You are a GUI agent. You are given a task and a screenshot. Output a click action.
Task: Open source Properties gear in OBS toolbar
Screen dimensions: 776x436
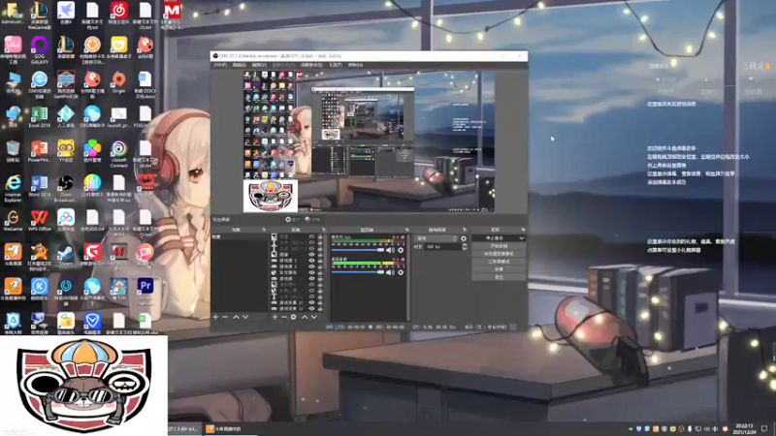292,220
